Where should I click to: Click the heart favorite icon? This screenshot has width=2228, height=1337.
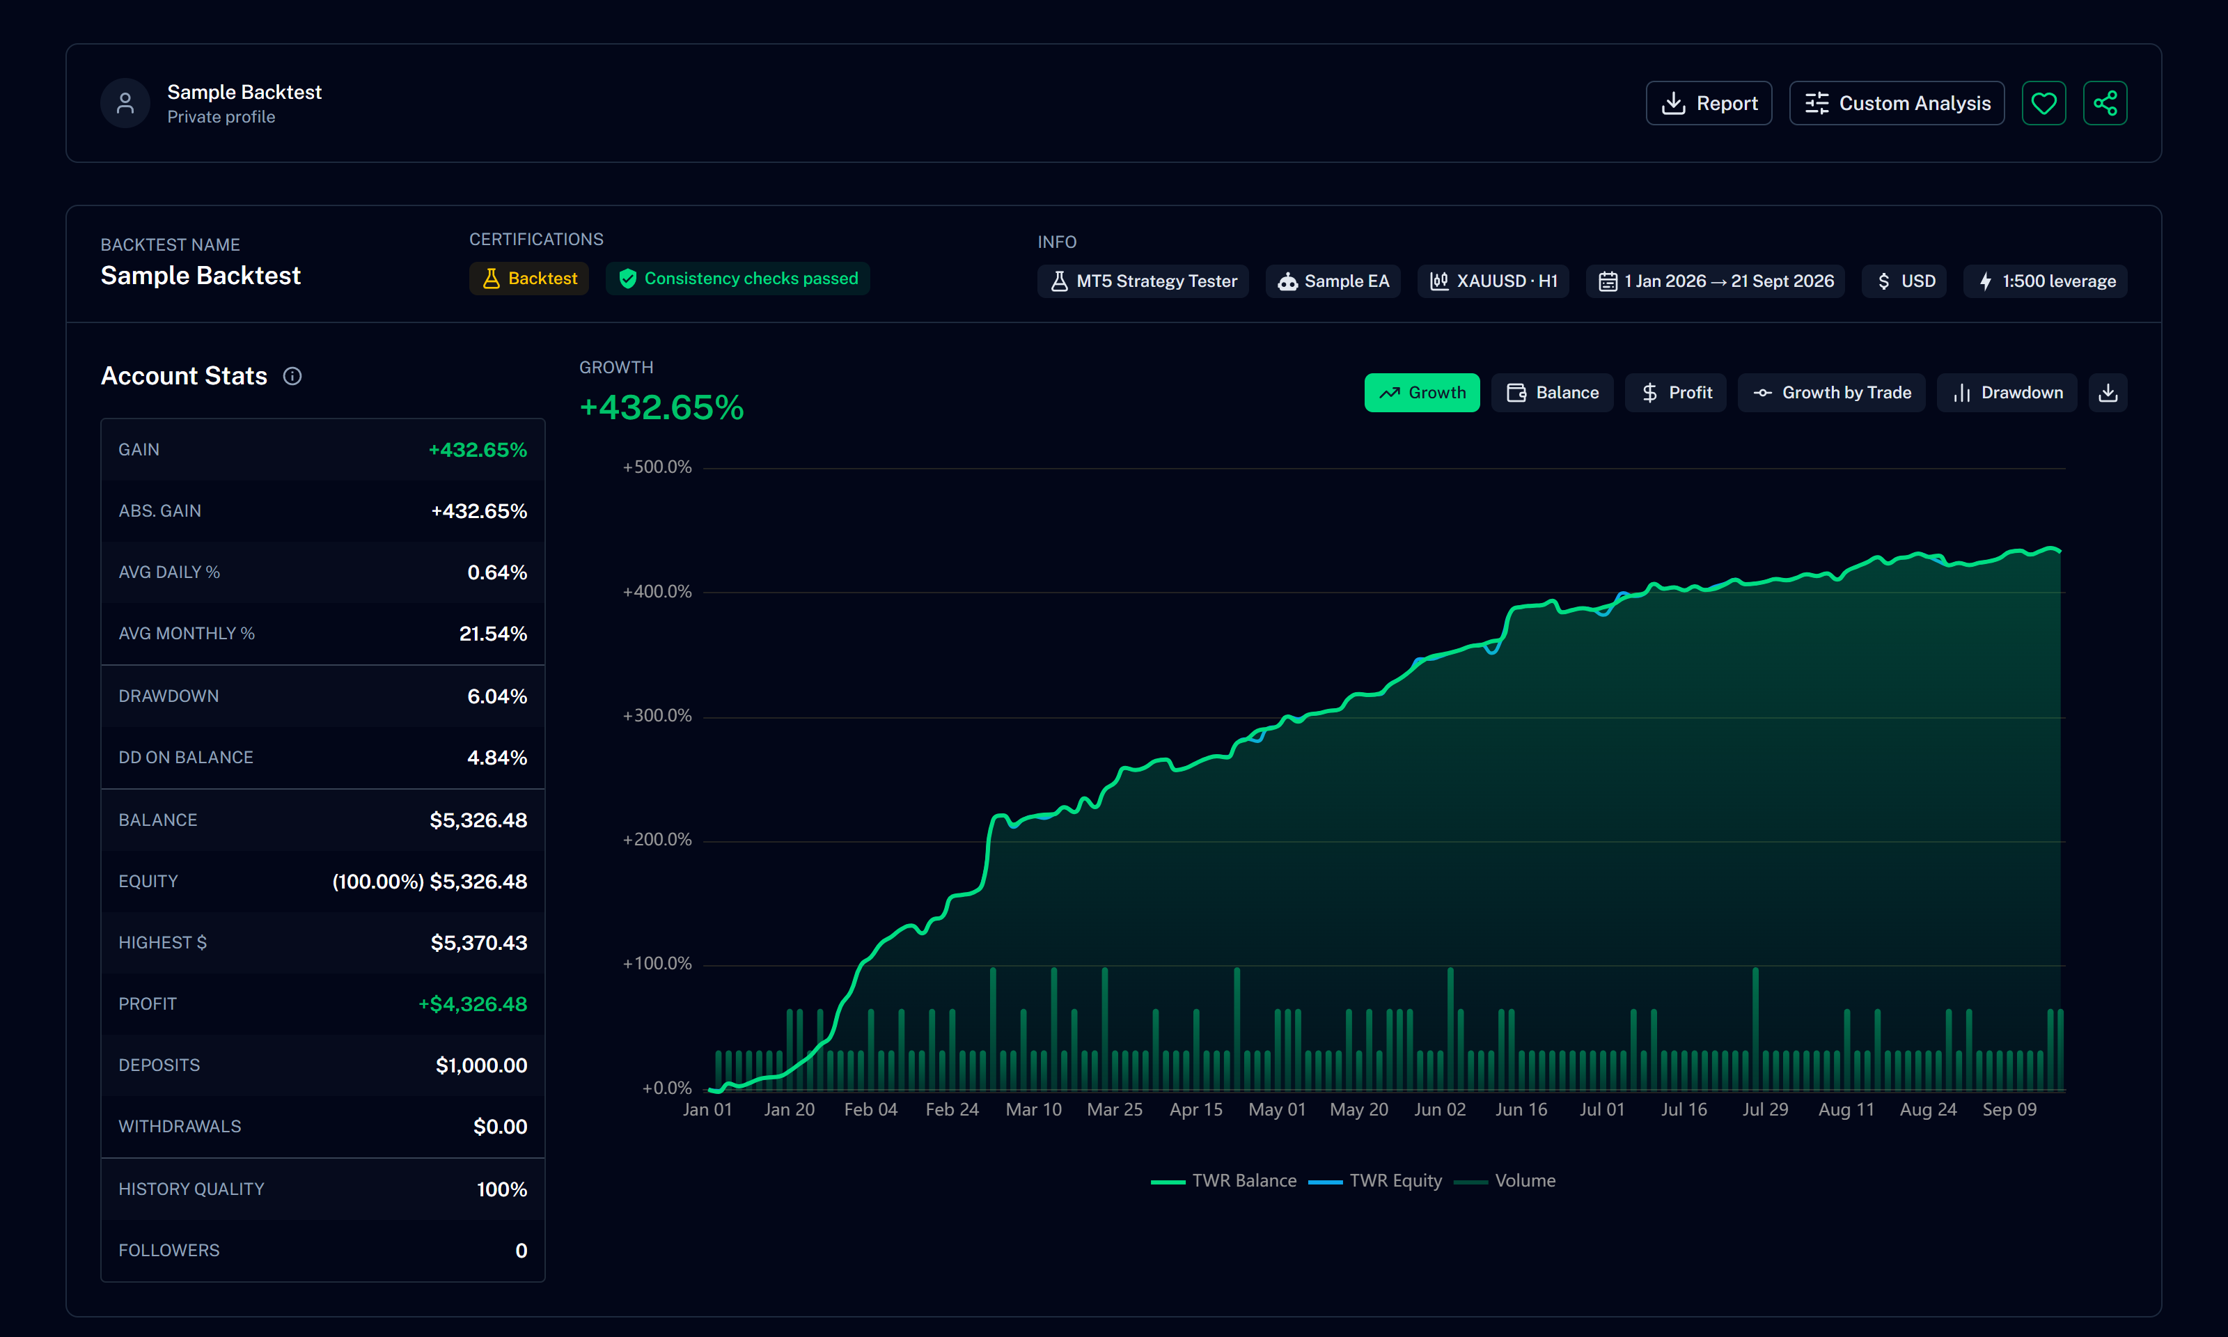click(2043, 104)
